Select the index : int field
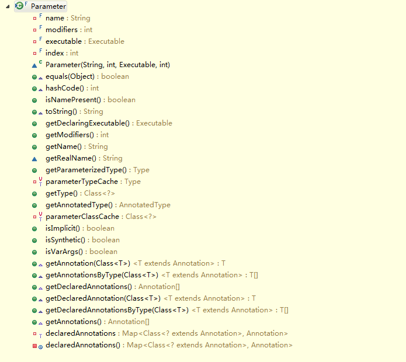Image resolution: width=406 pixels, height=362 pixels. (x=62, y=53)
